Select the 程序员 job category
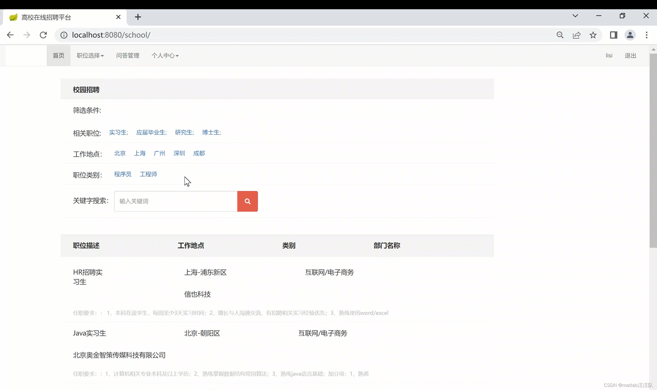The image size is (657, 390). tap(122, 174)
